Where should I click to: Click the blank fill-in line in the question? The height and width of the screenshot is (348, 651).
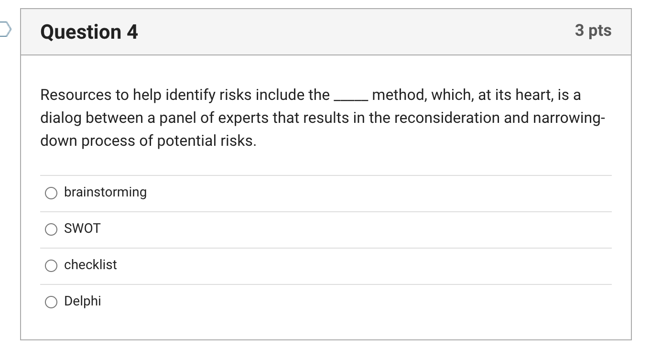tap(350, 99)
